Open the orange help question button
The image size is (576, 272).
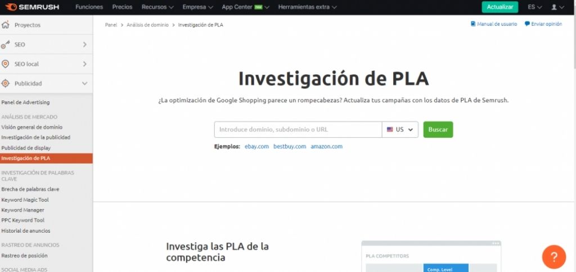click(554, 257)
